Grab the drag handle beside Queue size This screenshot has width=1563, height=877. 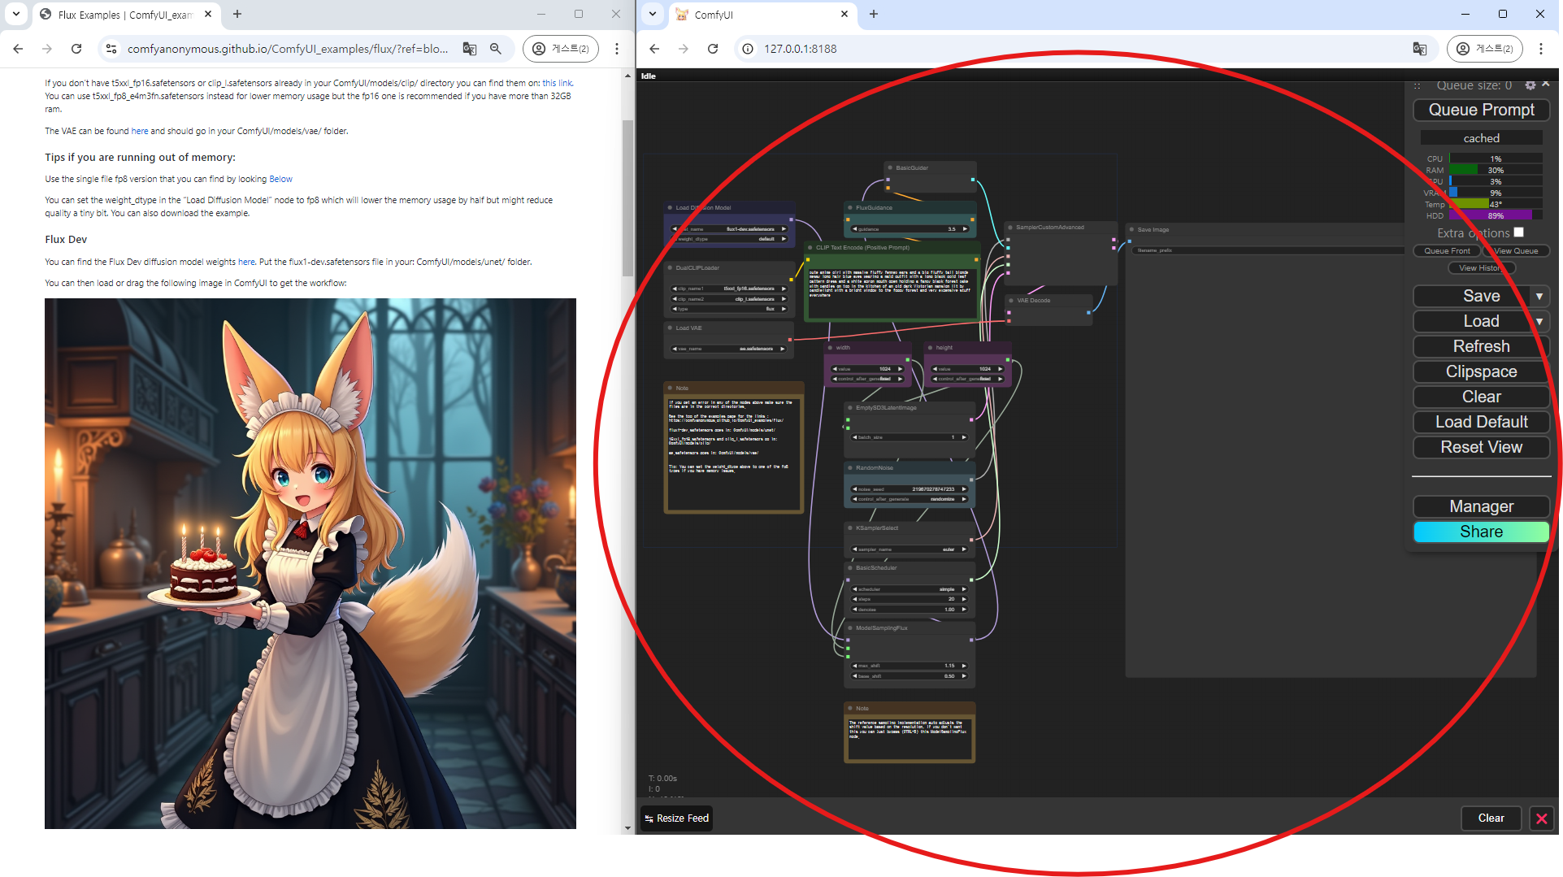[1417, 85]
